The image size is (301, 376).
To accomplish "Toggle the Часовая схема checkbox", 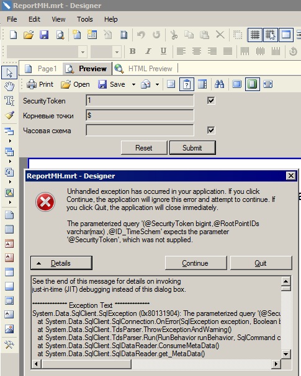I will pyautogui.click(x=211, y=131).
